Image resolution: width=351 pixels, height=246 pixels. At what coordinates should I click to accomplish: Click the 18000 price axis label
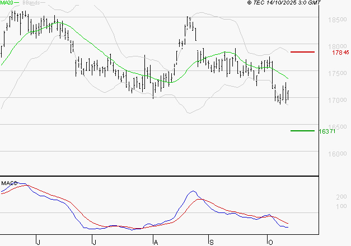[x=334, y=46]
